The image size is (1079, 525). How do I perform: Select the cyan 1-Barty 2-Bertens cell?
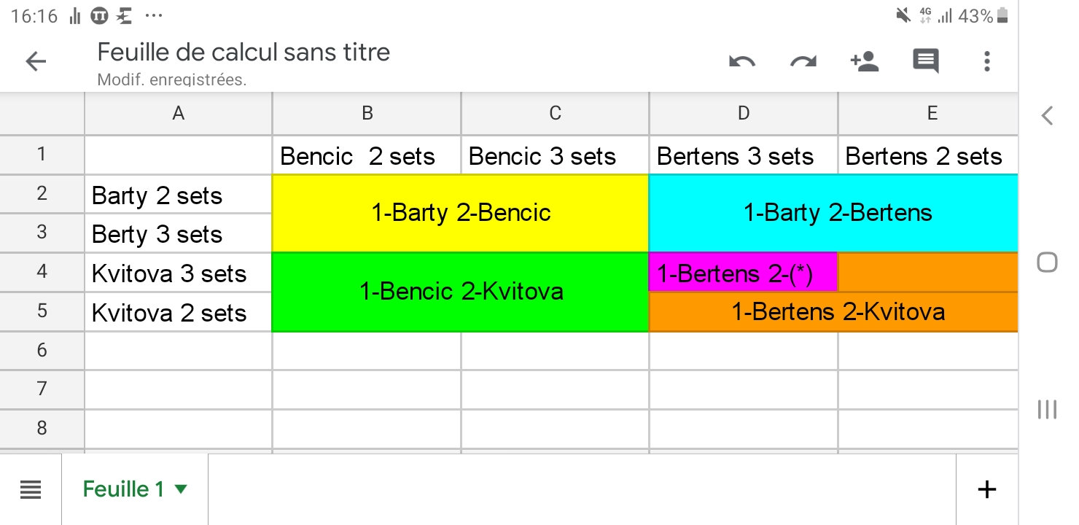837,213
